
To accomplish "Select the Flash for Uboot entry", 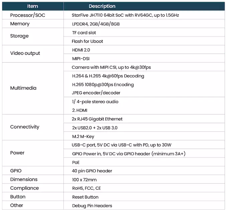I will point(87,41).
